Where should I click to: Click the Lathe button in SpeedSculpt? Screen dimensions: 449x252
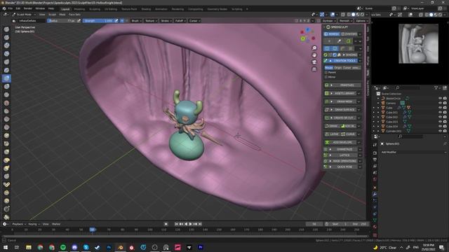332,134
